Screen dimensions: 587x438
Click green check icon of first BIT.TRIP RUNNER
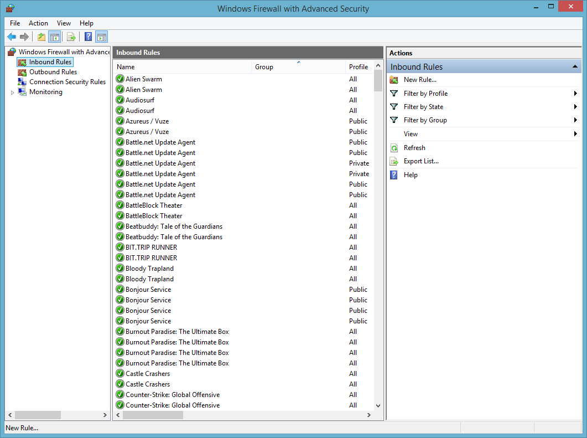coord(120,247)
